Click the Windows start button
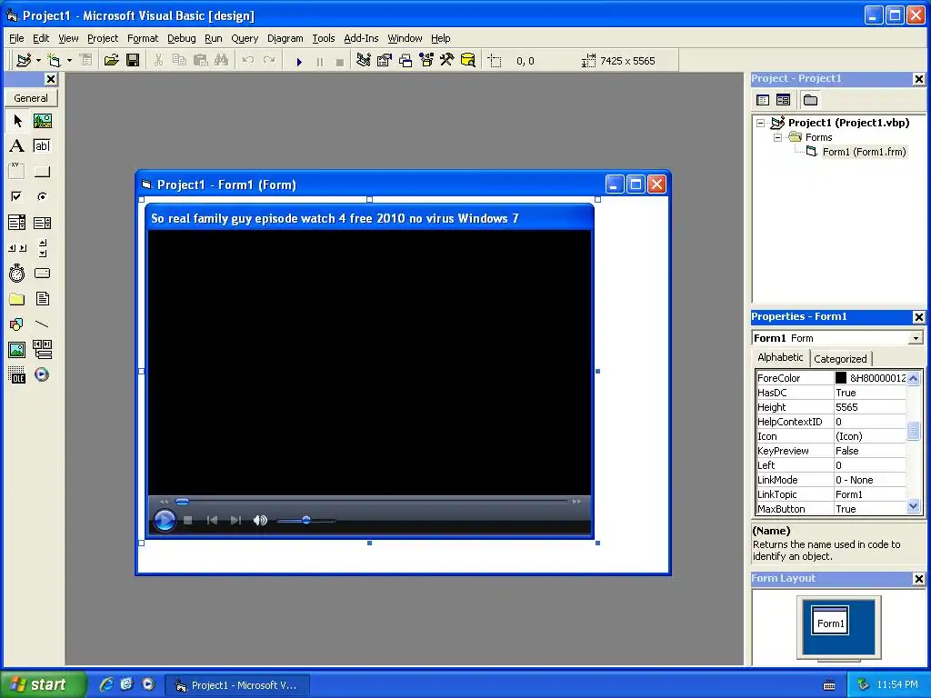The width and height of the screenshot is (931, 698). (44, 685)
